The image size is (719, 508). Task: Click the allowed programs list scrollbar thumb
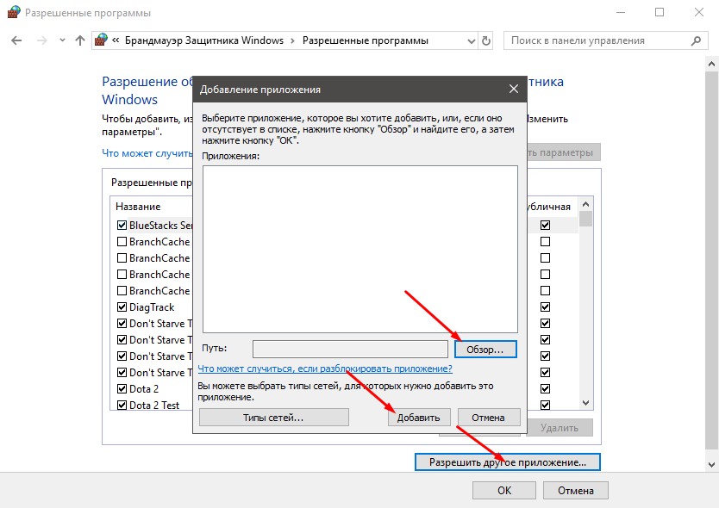point(585,219)
